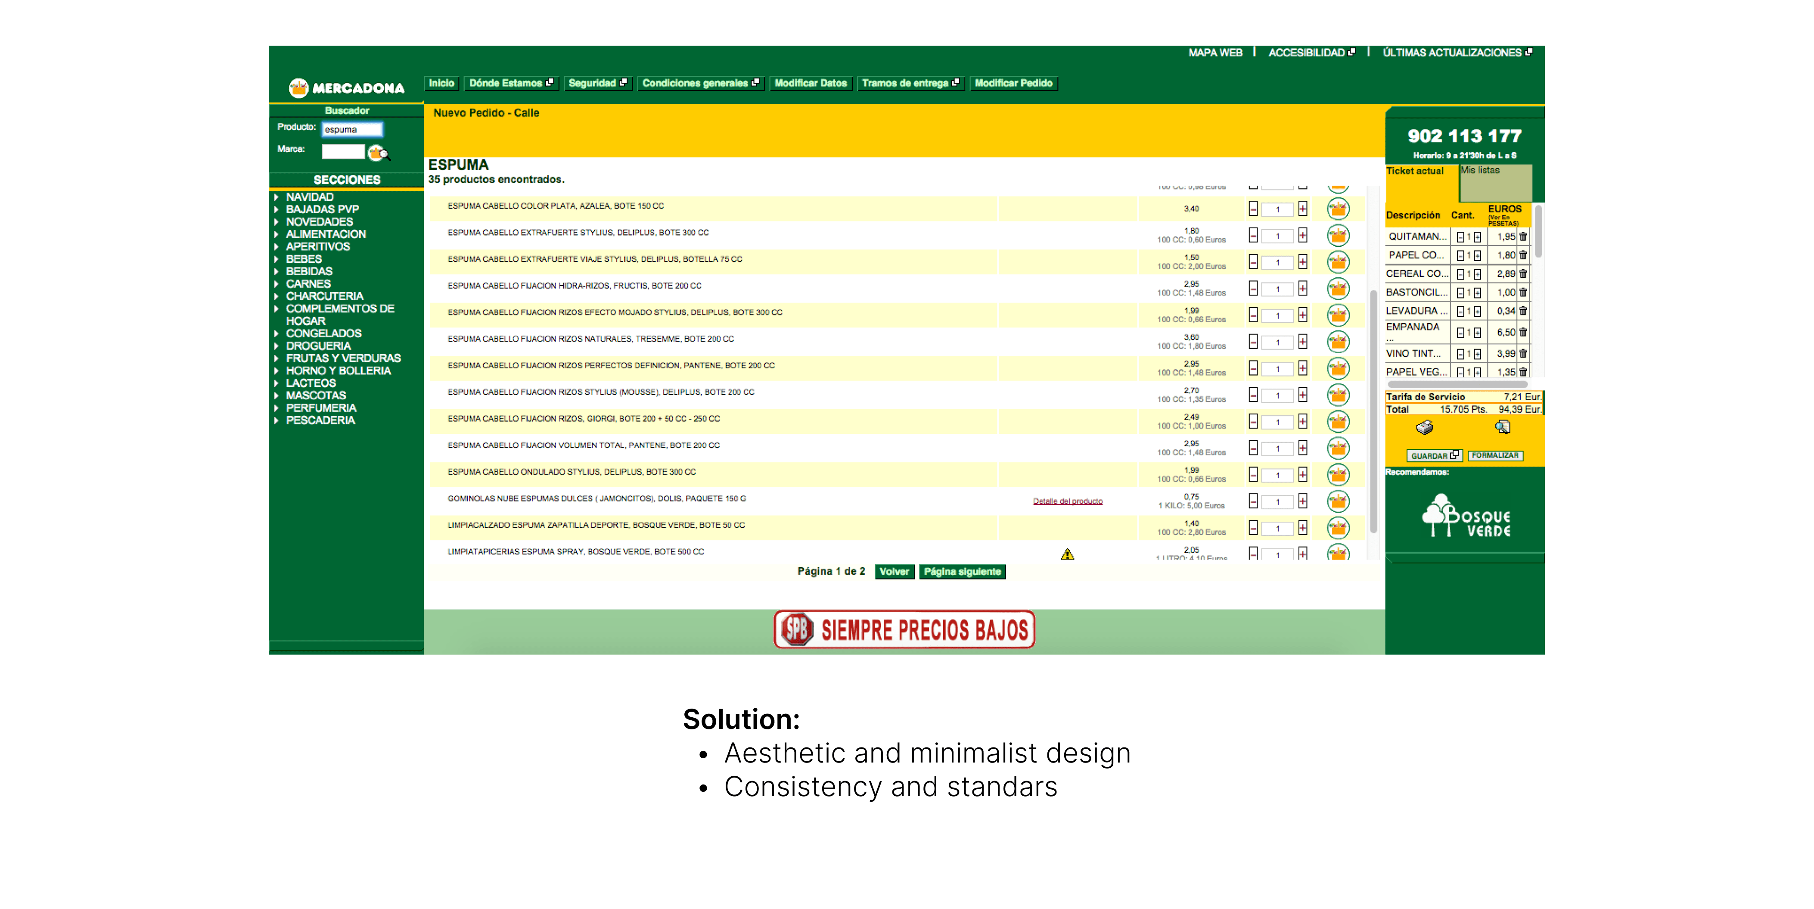Increase VINO TINT... quantity in ticket
Viewport: 1814px width, 909px height.
[x=1477, y=355]
